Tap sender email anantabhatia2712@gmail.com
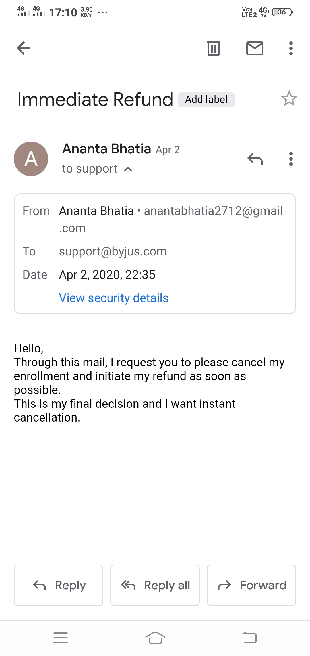The height and width of the screenshot is (656, 310). click(213, 211)
